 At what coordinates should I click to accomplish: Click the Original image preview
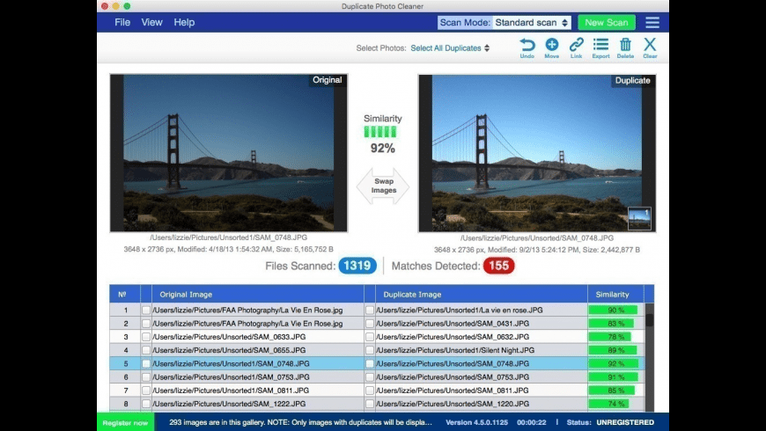point(229,153)
